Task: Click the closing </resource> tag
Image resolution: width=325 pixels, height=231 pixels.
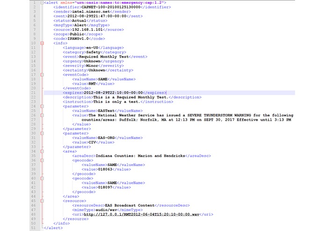Action: [76, 219]
